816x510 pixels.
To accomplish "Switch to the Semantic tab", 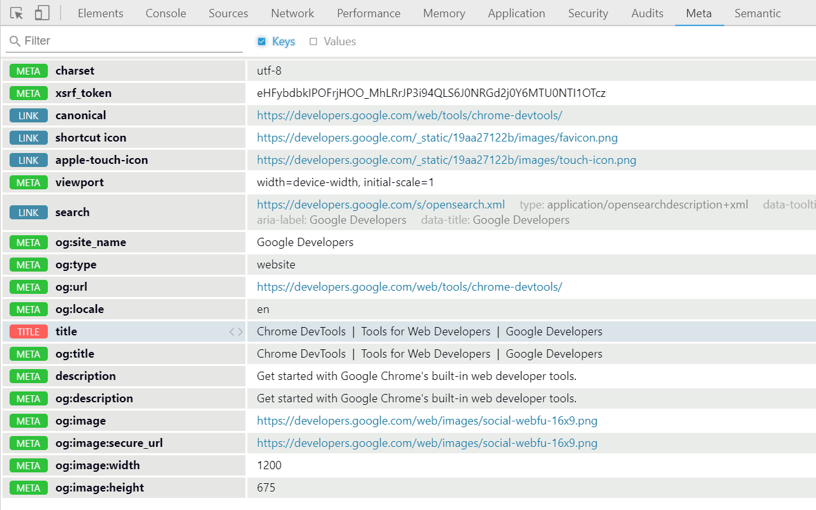I will (x=757, y=13).
